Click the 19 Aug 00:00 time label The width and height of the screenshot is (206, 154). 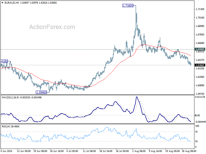coord(172,151)
